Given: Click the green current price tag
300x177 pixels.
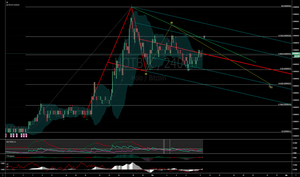Looking at the screenshot, I should 296,53.
